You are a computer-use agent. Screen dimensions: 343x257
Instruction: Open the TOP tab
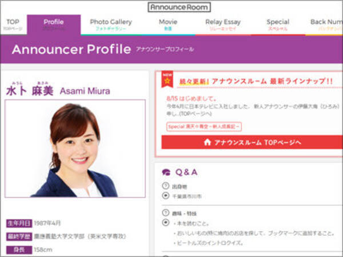pos(13,25)
